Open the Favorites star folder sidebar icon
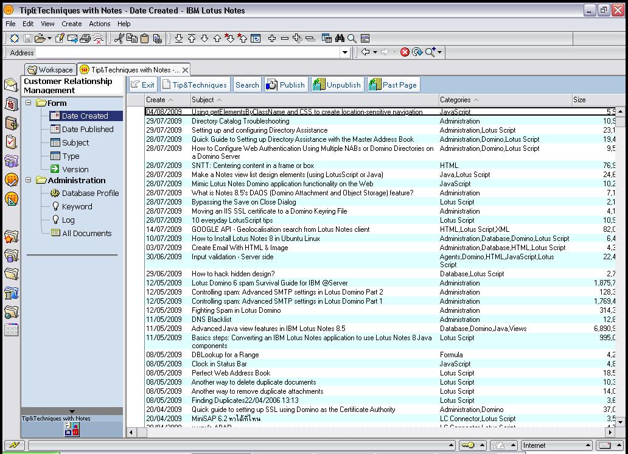628x454 pixels. (11, 237)
